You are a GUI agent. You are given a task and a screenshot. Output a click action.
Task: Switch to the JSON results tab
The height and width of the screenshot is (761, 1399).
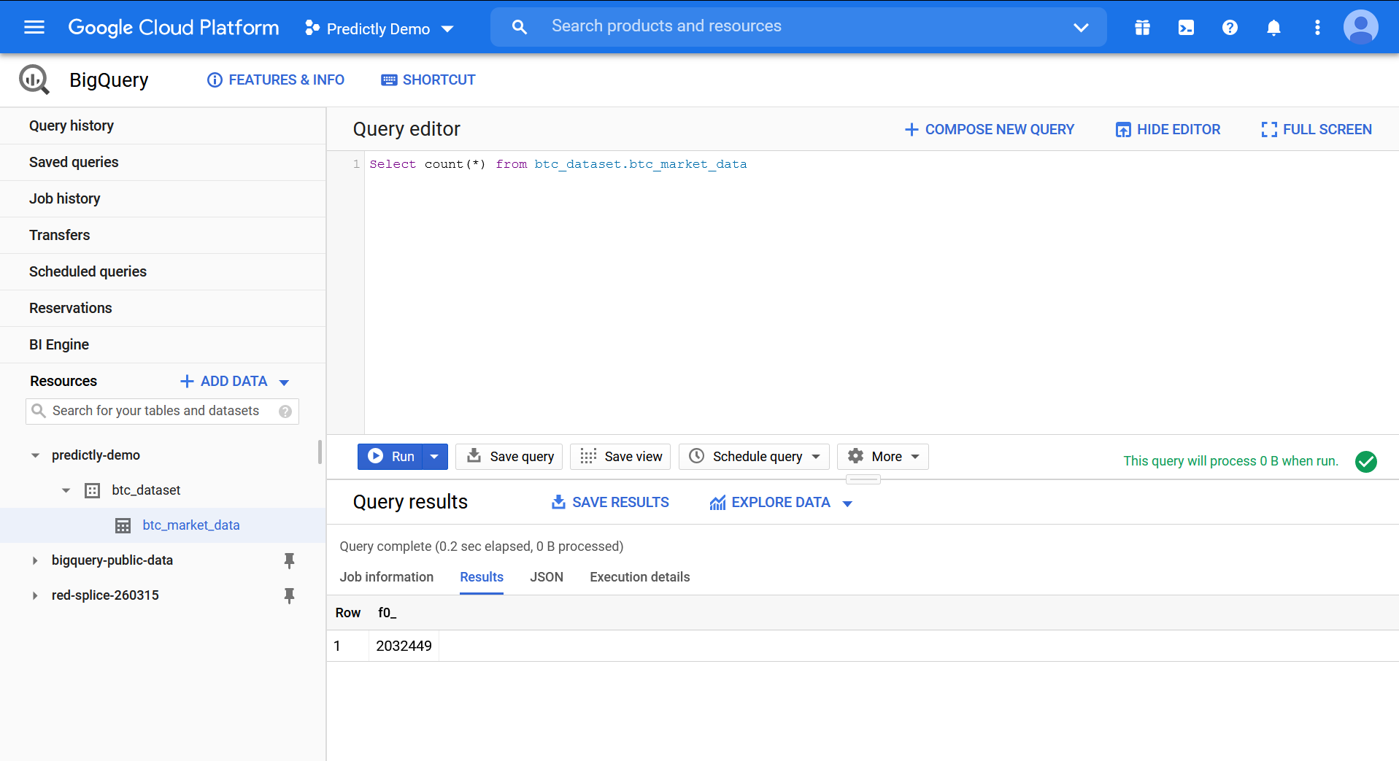click(546, 577)
